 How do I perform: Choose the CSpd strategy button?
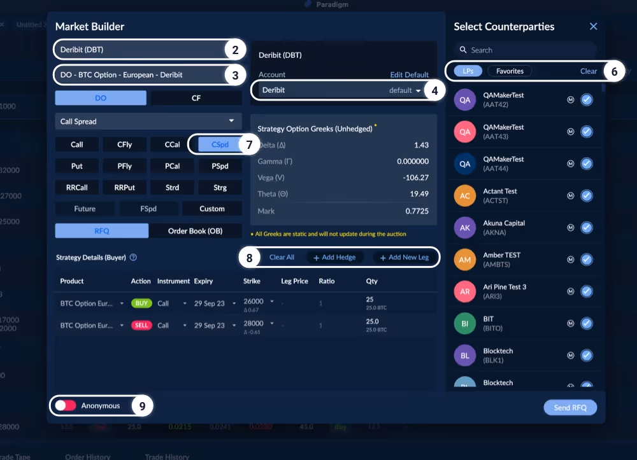pos(220,144)
